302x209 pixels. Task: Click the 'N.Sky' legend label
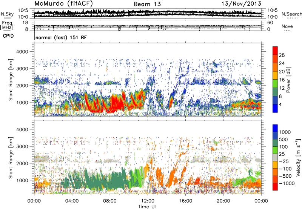tap(7, 14)
